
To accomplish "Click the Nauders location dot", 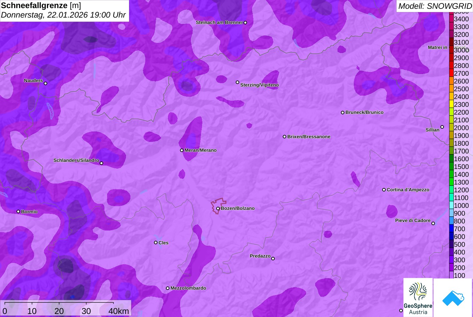I will click(x=46, y=83).
